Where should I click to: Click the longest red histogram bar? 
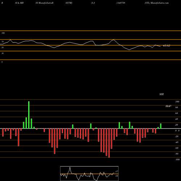pyautogui.click(x=109, y=143)
